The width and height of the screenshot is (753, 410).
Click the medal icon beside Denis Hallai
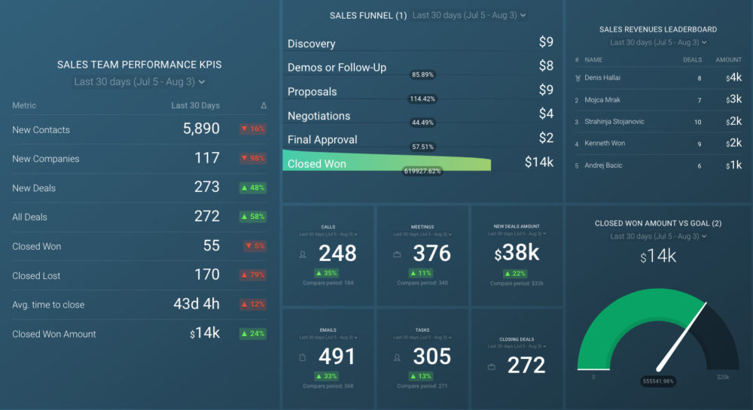[577, 77]
